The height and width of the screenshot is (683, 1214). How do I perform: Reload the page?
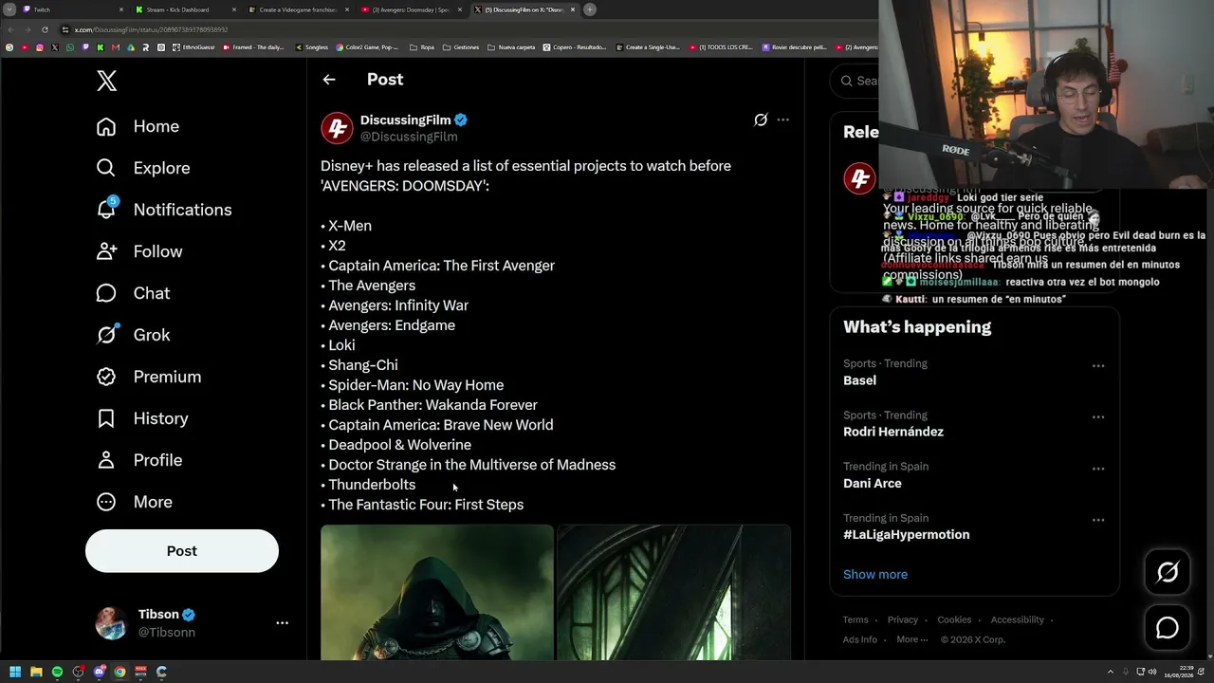(45, 29)
